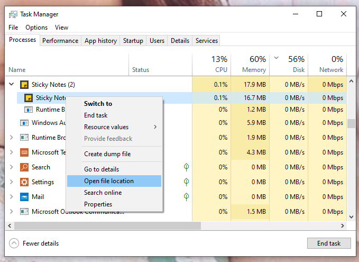Switch to the Startup tab

[x=133, y=41]
